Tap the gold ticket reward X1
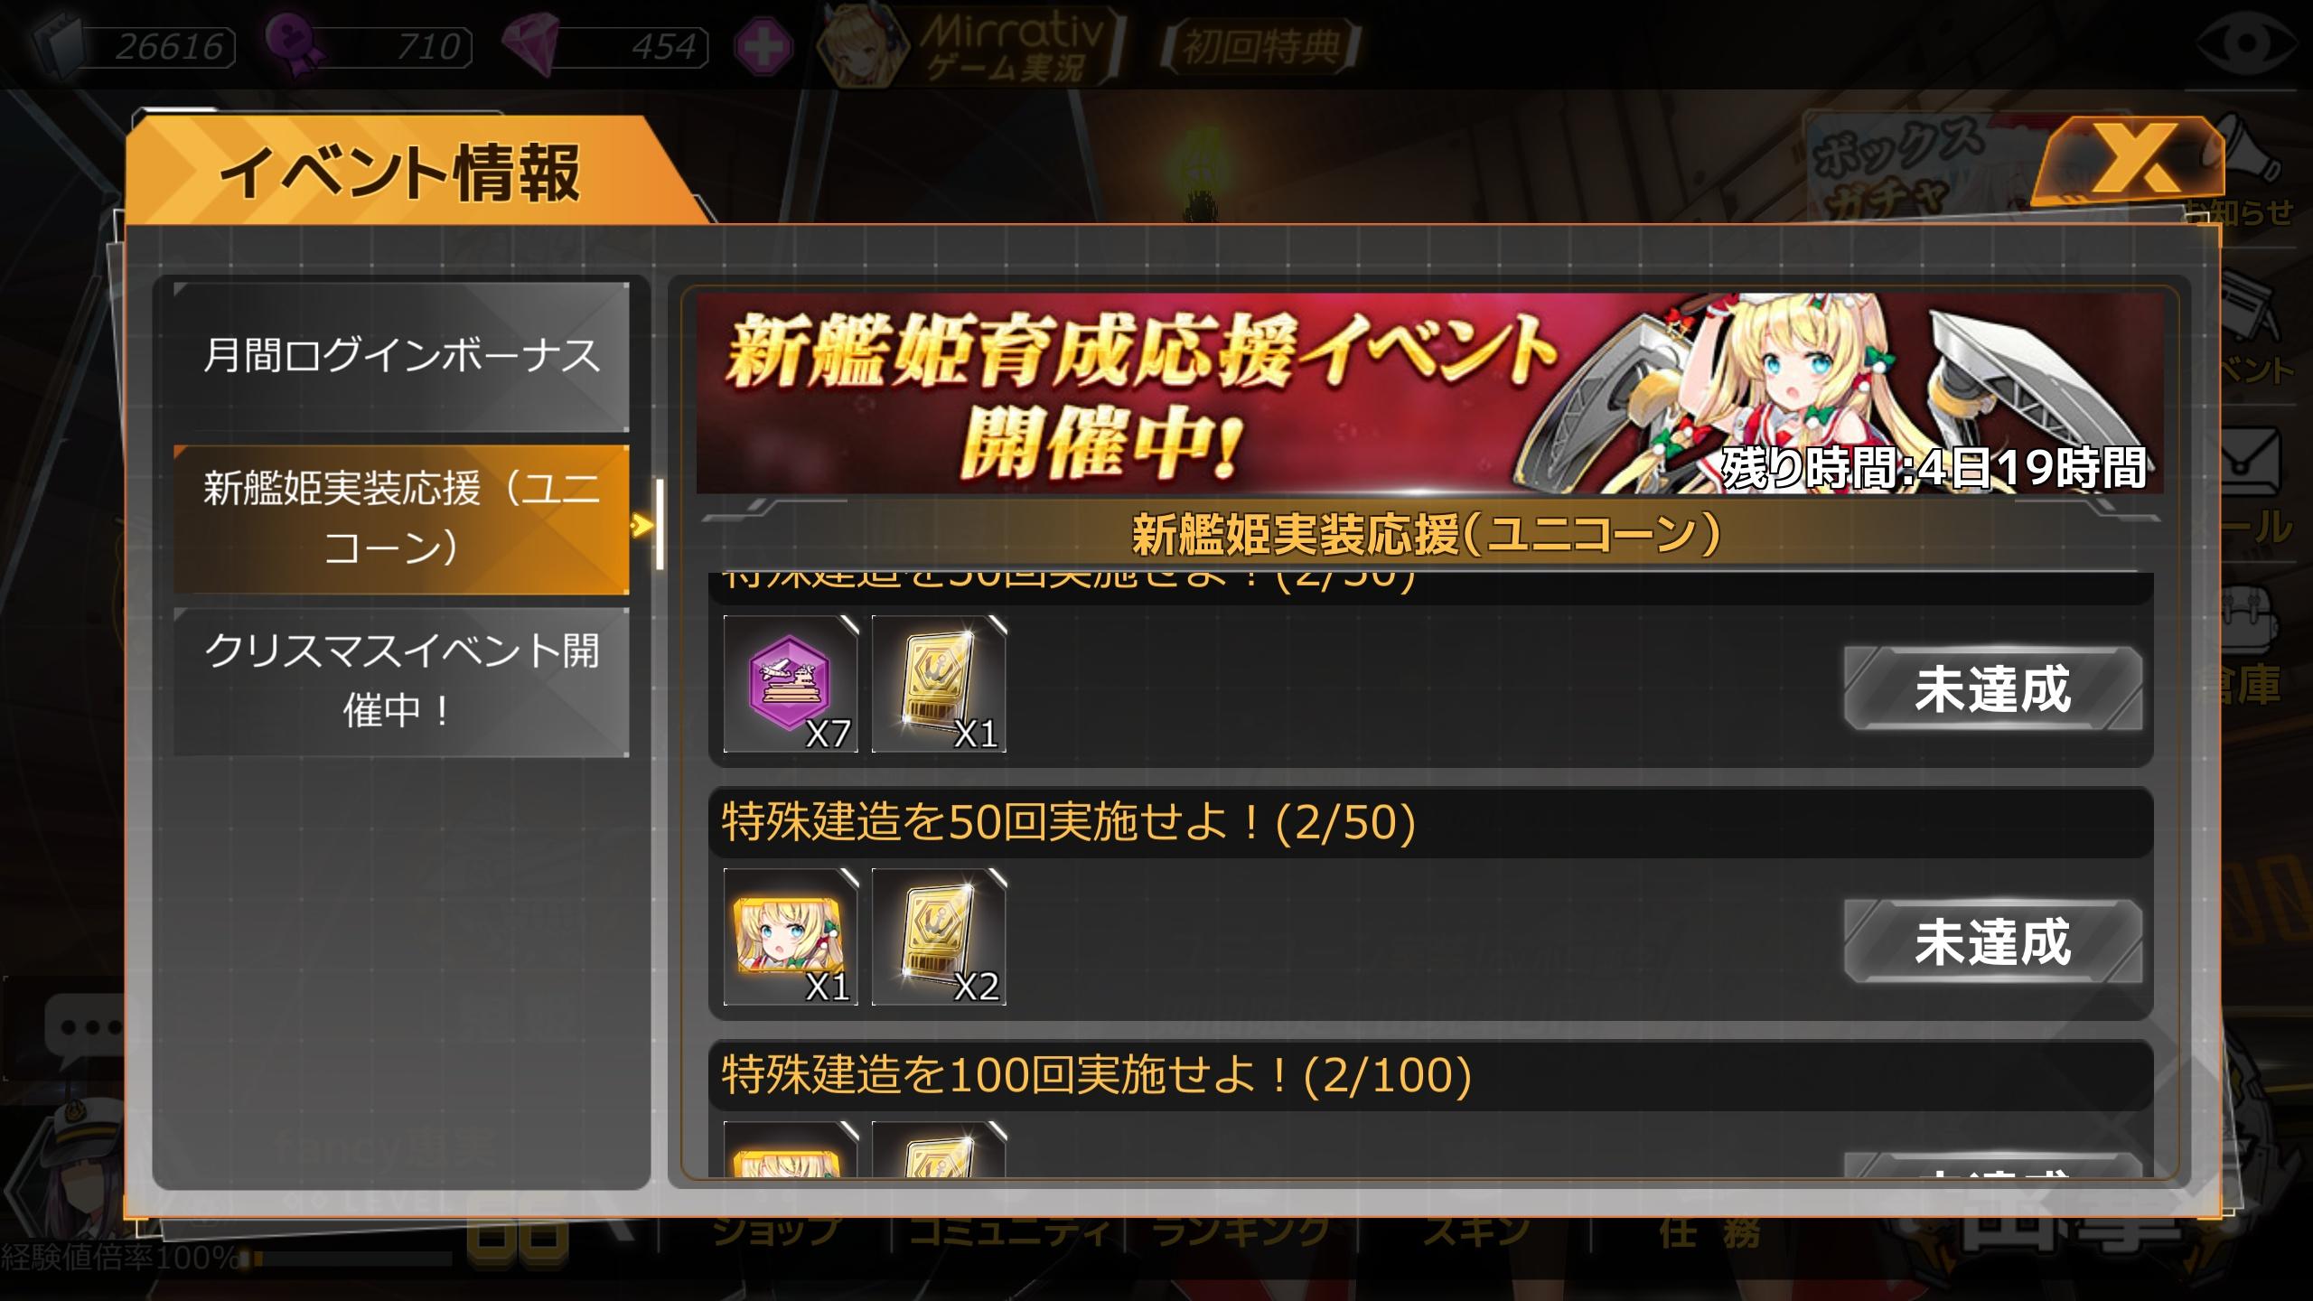Viewport: 2313px width, 1301px height. click(939, 684)
